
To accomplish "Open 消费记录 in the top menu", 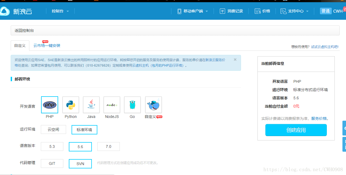I will (x=235, y=11).
